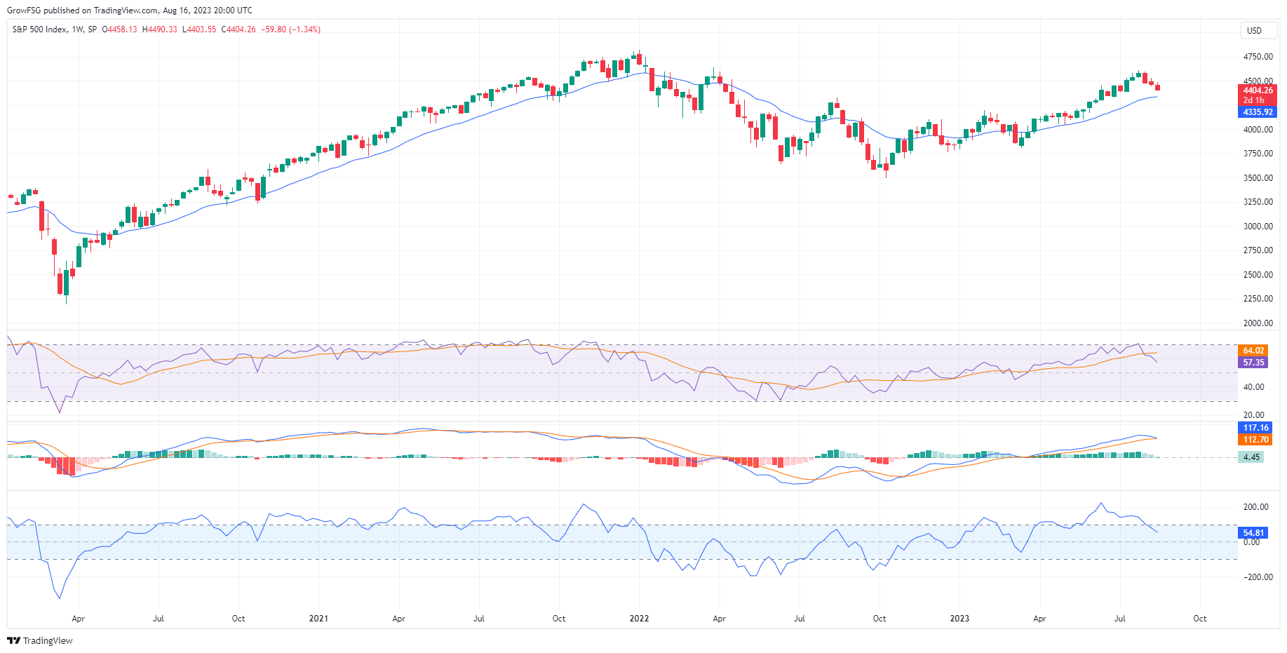
Task: Click the 4.45 histogram value label
Action: click(x=1251, y=457)
